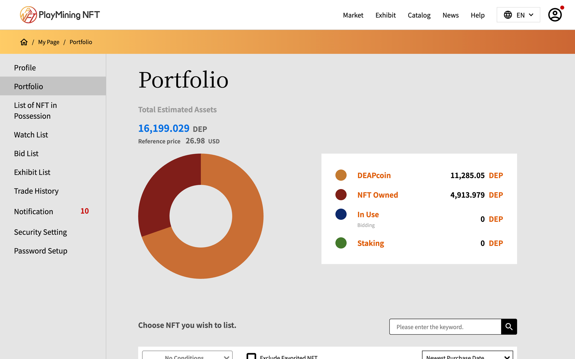The height and width of the screenshot is (359, 575).
Task: Click the blue In Use legend dot
Action: pyautogui.click(x=341, y=214)
